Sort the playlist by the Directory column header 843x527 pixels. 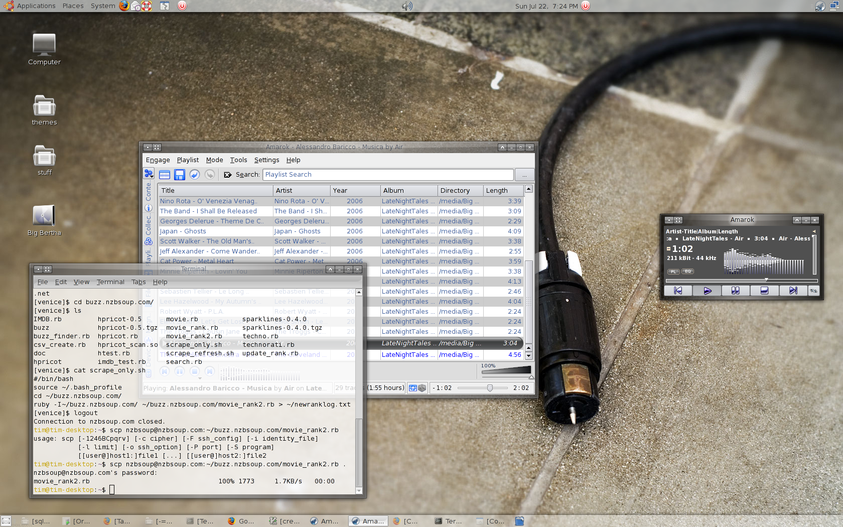[461, 191]
